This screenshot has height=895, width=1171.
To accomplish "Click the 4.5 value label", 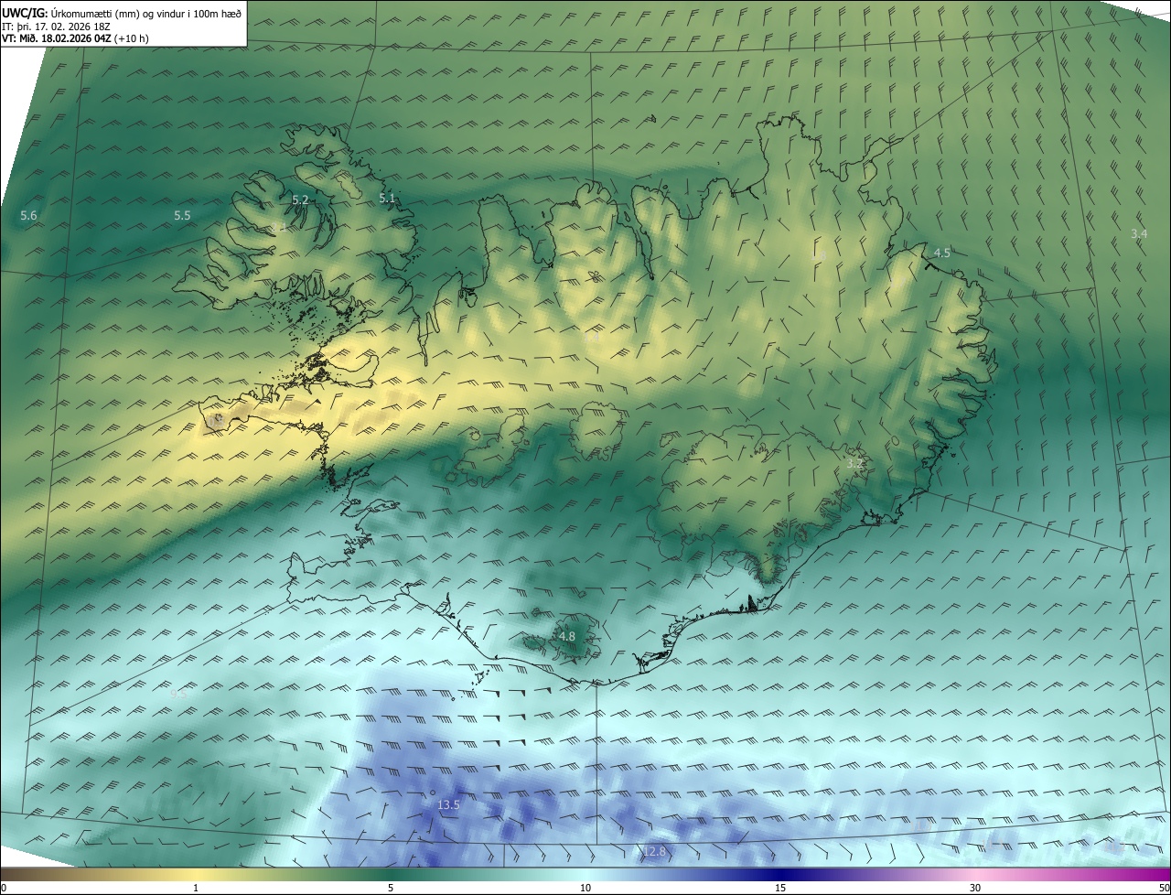I will 941,253.
